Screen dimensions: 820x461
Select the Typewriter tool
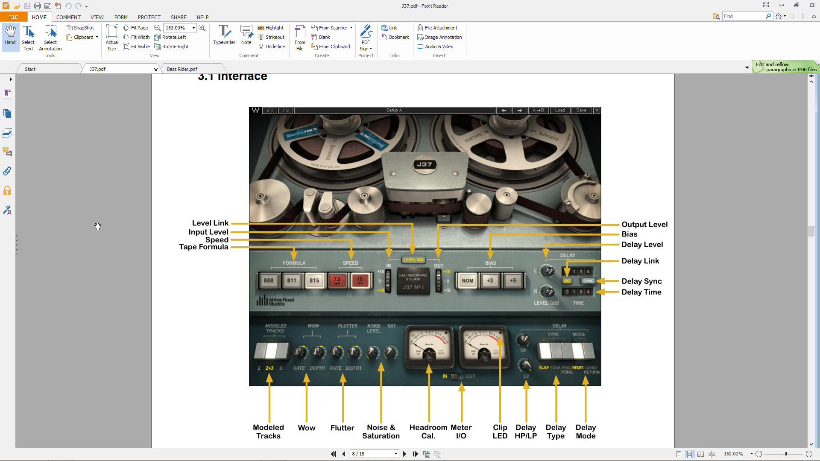224,35
